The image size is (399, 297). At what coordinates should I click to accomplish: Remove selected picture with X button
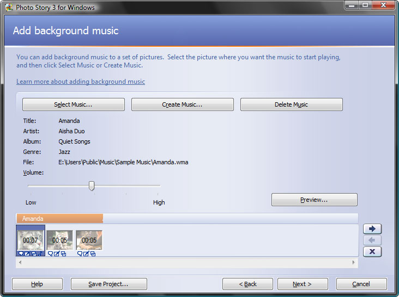tap(372, 251)
